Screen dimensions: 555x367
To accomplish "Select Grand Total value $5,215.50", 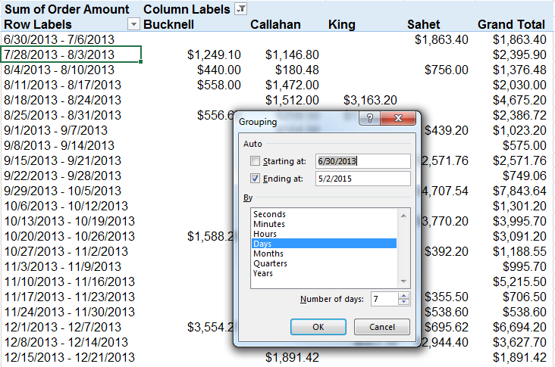I will (x=519, y=282).
